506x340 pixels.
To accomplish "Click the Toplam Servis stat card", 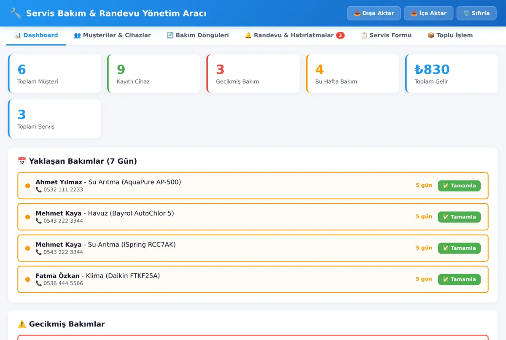I will [x=54, y=119].
